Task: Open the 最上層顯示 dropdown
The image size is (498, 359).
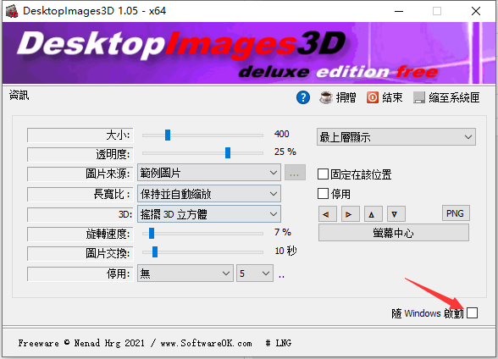Action: coord(396,137)
